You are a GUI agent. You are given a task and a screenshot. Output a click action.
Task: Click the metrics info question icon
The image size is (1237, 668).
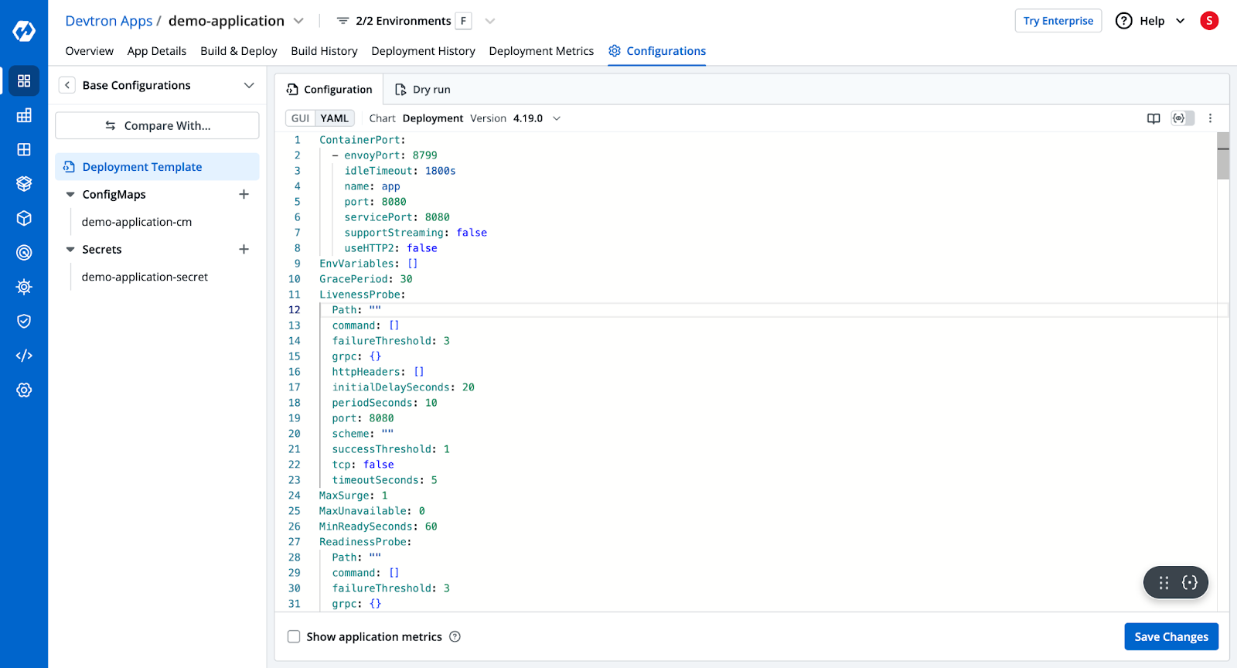pyautogui.click(x=455, y=636)
